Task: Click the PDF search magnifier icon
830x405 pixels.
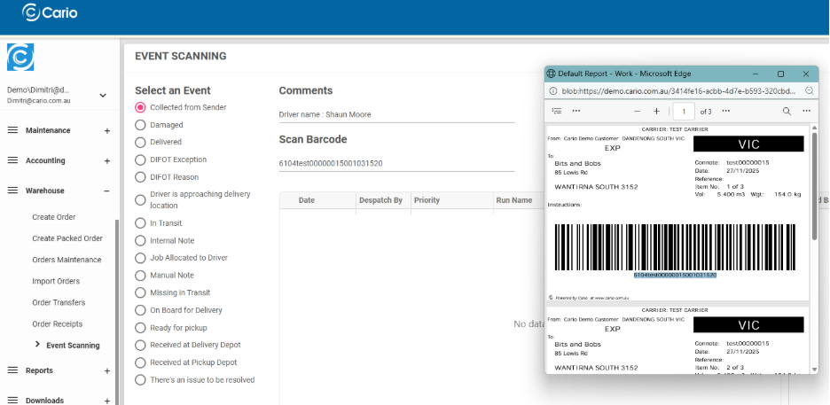Action: pyautogui.click(x=787, y=111)
